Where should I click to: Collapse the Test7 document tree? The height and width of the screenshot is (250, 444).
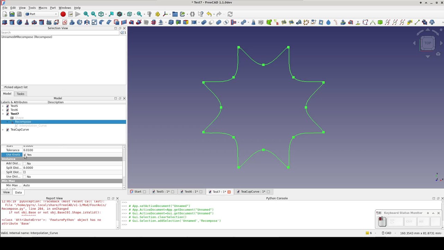point(3,114)
